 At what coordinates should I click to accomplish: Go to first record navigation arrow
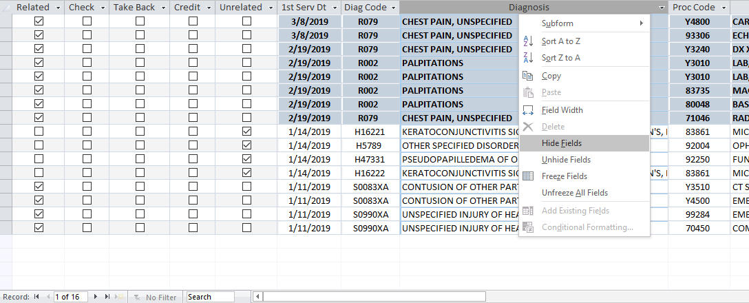tap(36, 297)
